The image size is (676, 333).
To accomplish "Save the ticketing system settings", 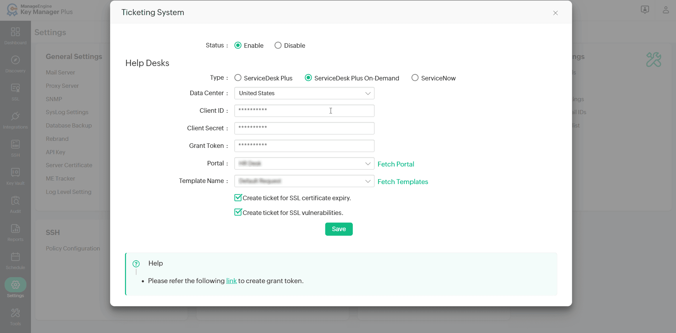I will [339, 229].
